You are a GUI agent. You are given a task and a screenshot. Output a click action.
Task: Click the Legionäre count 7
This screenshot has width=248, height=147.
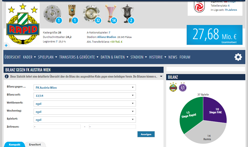pos(57,42)
